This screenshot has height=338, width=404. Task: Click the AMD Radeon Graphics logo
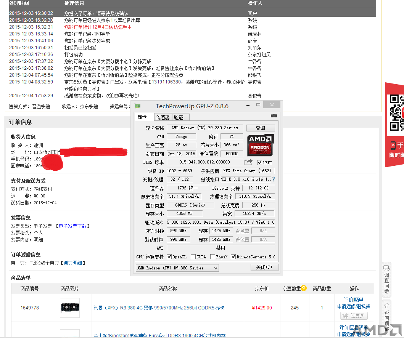(260, 145)
